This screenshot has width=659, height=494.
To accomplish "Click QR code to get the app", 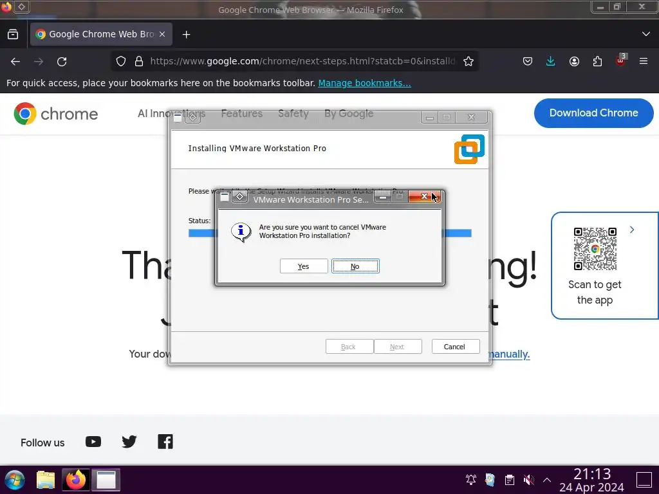I will point(595,249).
